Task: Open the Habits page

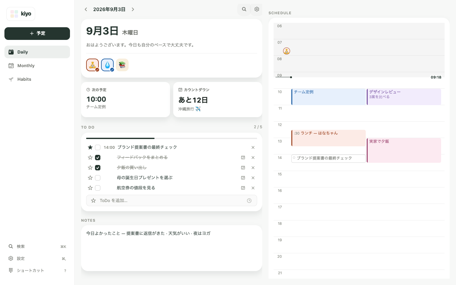Action: (37, 79)
